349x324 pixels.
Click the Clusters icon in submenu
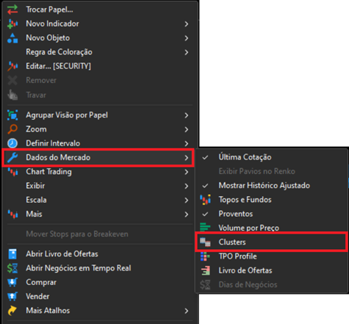(205, 242)
